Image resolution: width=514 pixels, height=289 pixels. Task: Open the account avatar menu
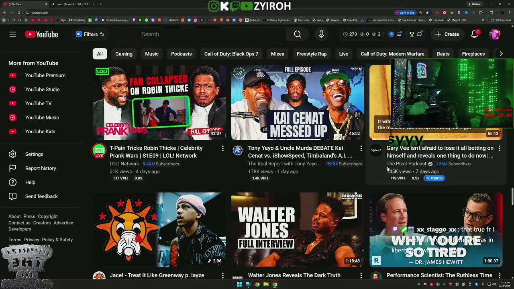495,34
